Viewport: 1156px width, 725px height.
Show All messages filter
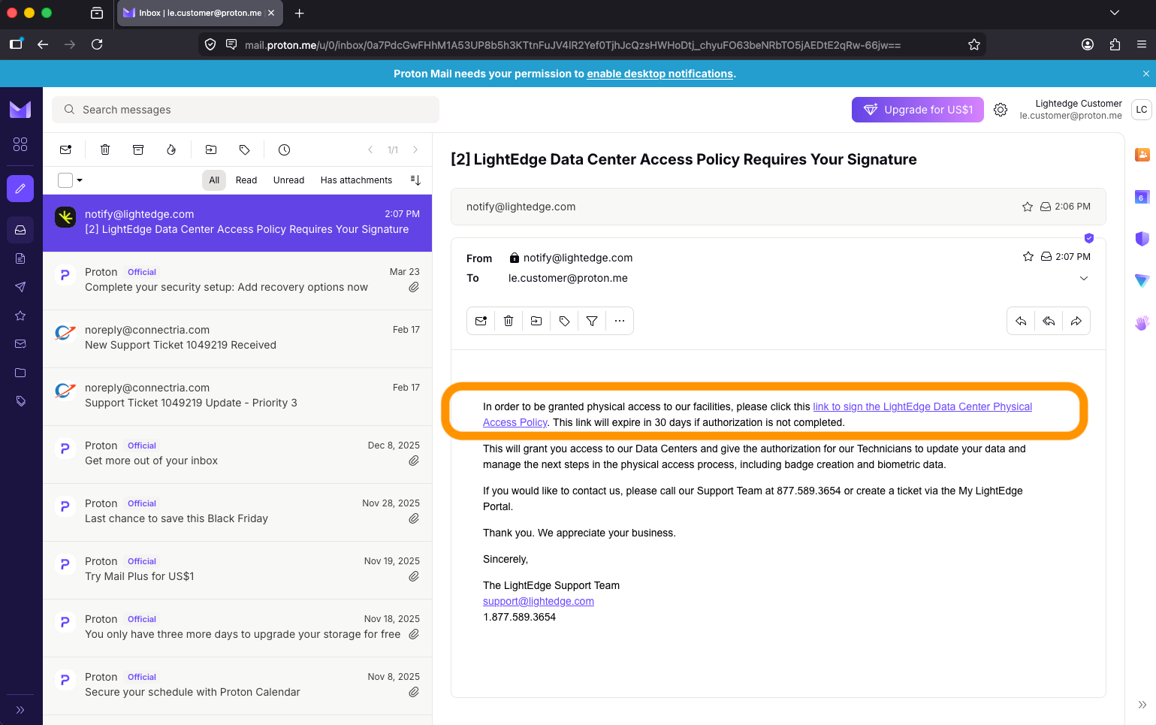pos(214,180)
